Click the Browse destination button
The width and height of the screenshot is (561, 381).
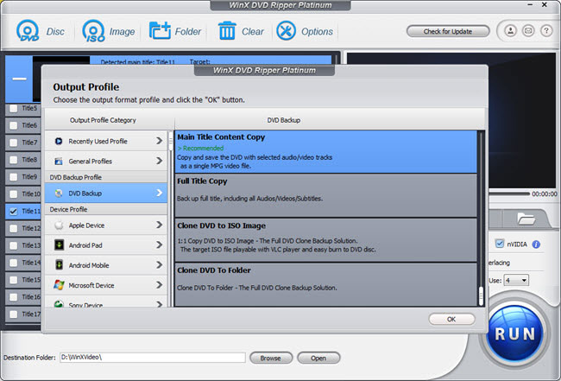pos(271,358)
